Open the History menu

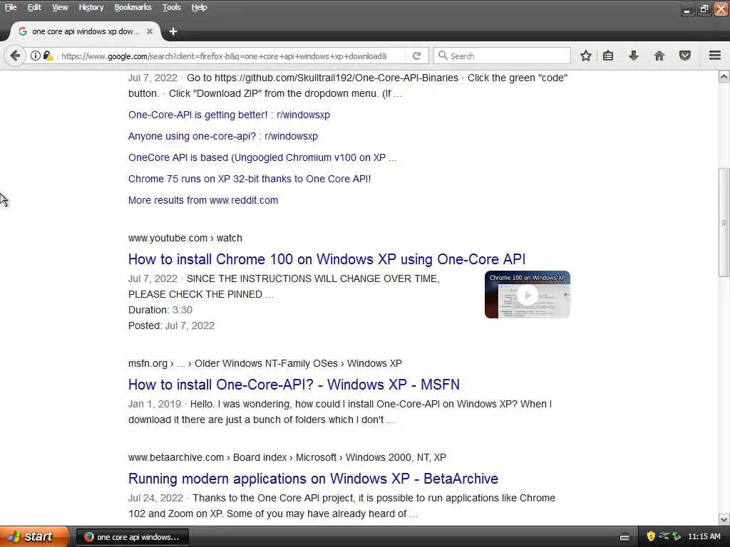(x=91, y=7)
